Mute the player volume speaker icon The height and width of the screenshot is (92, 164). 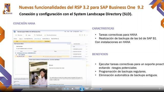92,89
